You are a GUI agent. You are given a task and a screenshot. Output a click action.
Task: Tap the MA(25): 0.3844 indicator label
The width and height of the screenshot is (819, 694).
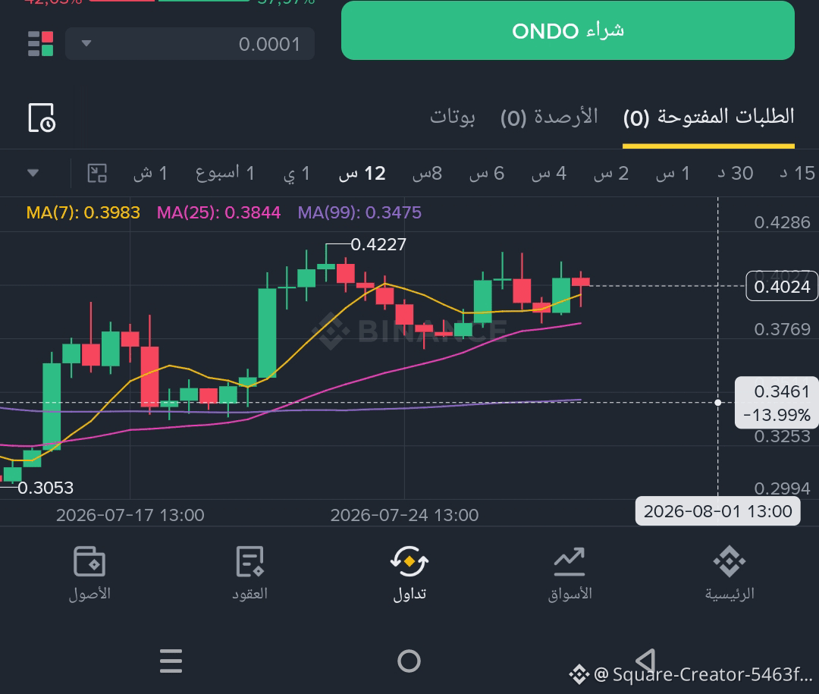(219, 212)
